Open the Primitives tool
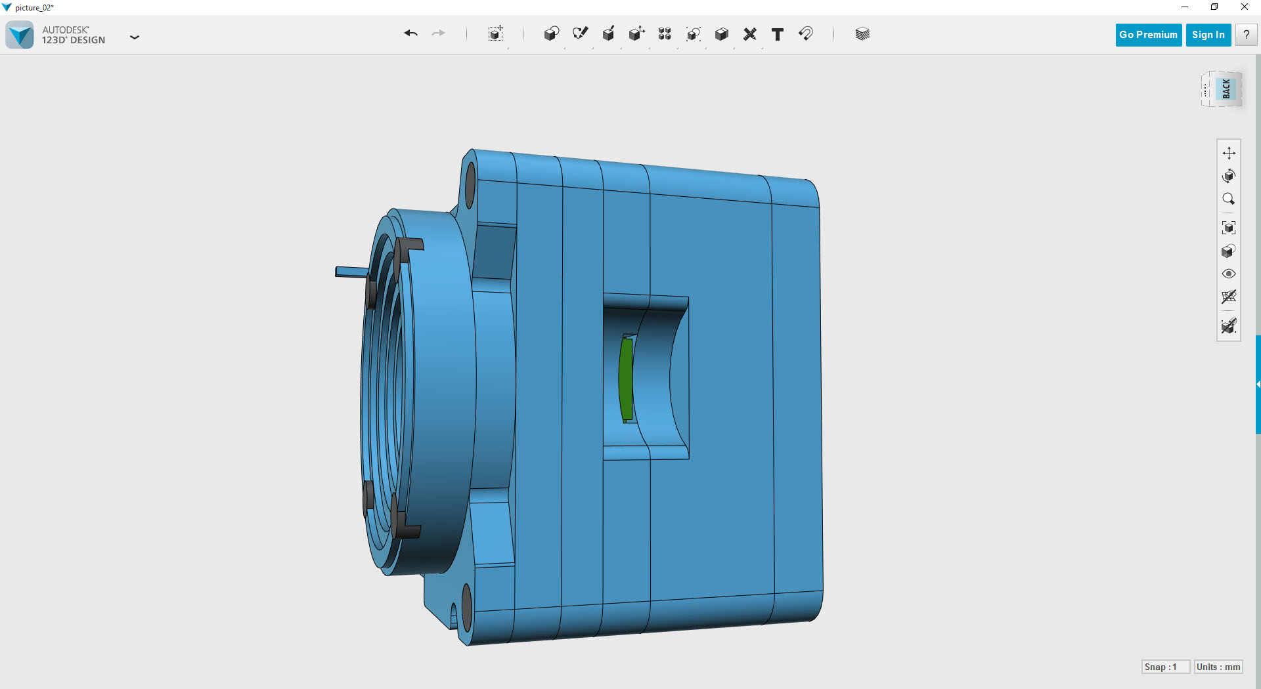Image resolution: width=1261 pixels, height=689 pixels. pyautogui.click(x=551, y=33)
